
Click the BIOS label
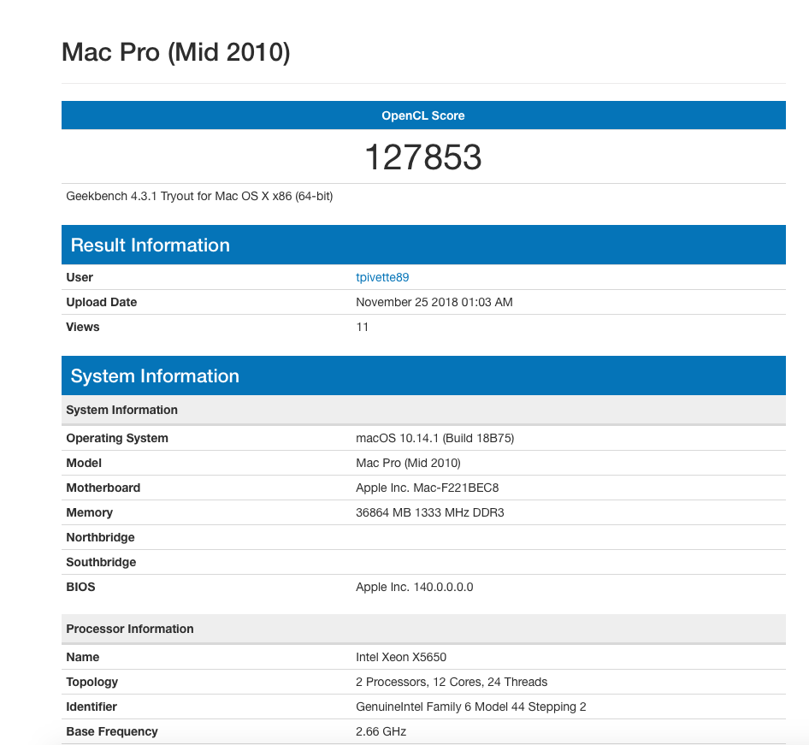80,587
